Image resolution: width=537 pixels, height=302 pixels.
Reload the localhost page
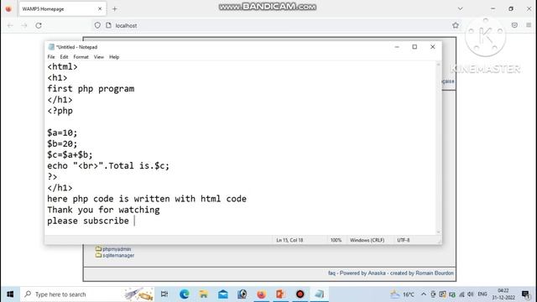point(39,25)
